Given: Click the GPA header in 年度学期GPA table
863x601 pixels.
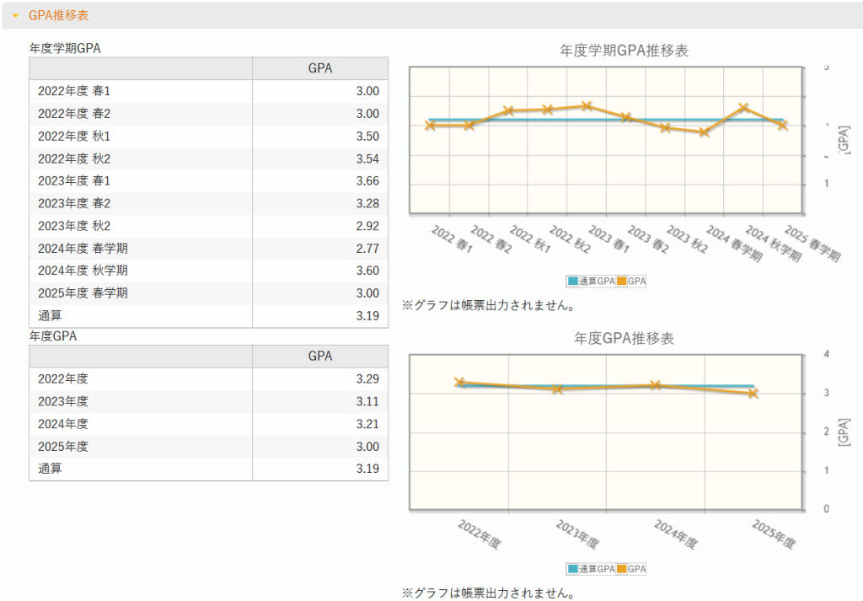Looking at the screenshot, I should (x=319, y=69).
